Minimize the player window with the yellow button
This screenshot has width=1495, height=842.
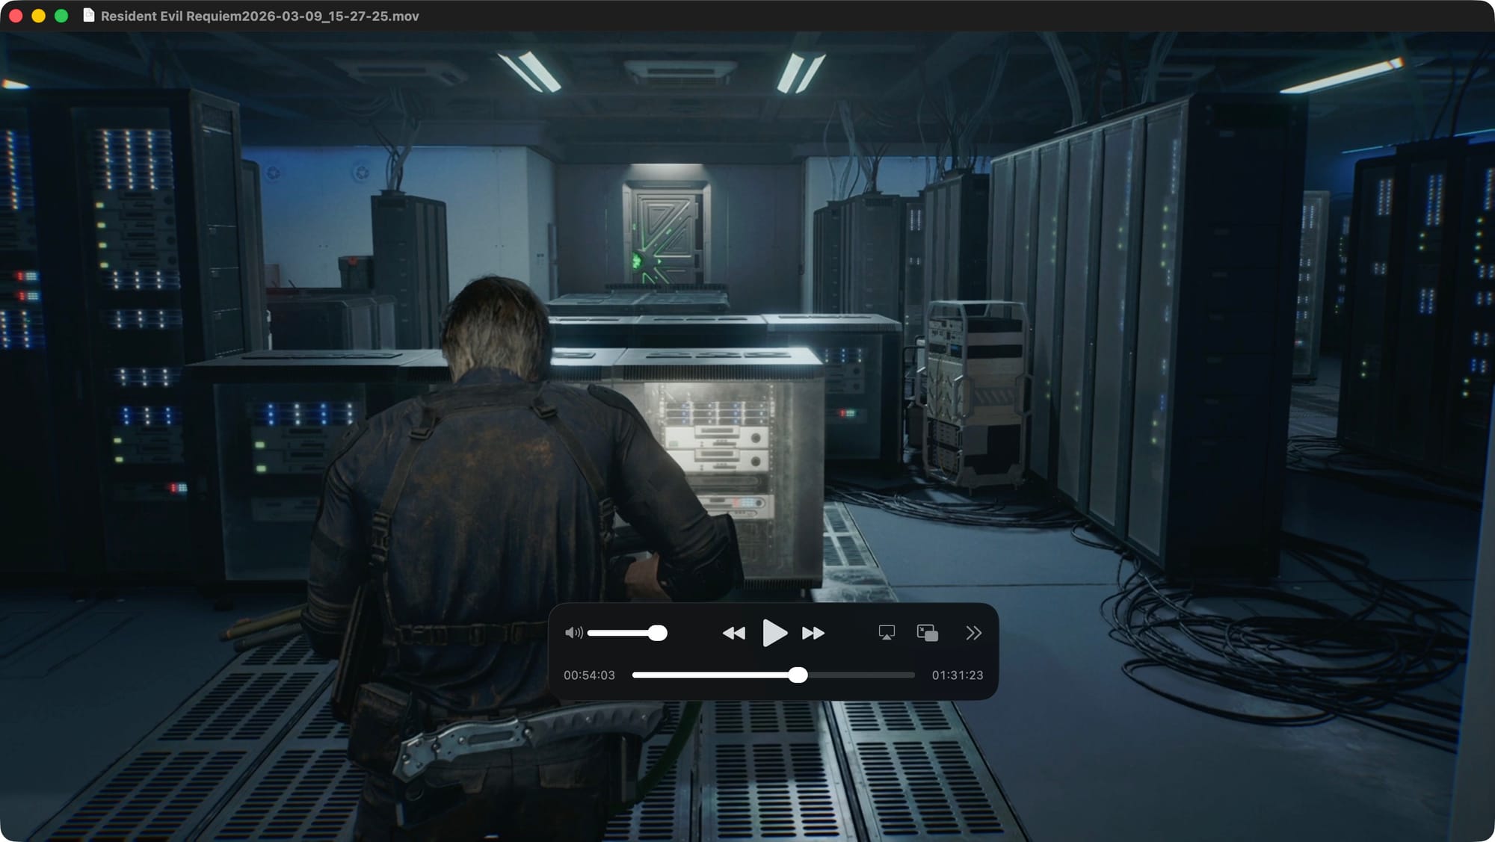(x=38, y=16)
